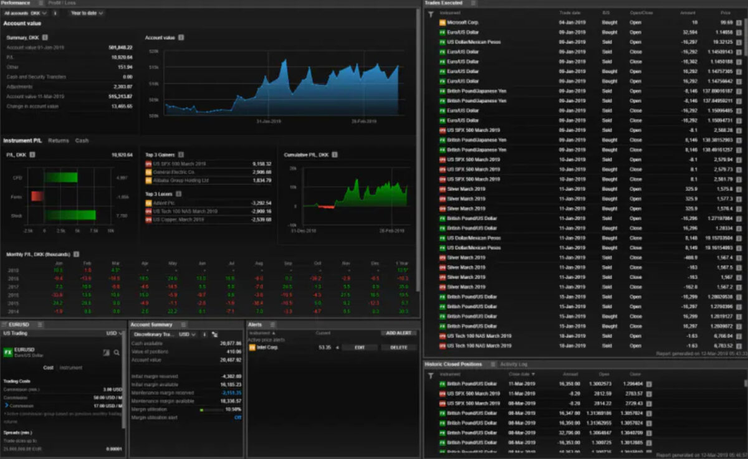Open the All accounts DKK dropdown
The width and height of the screenshot is (748, 459).
(24, 12)
